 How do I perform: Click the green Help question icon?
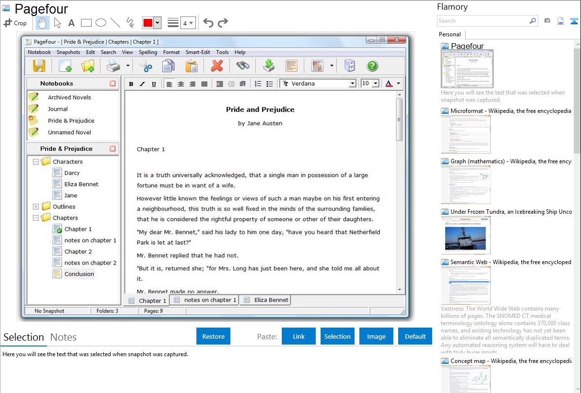tap(372, 66)
